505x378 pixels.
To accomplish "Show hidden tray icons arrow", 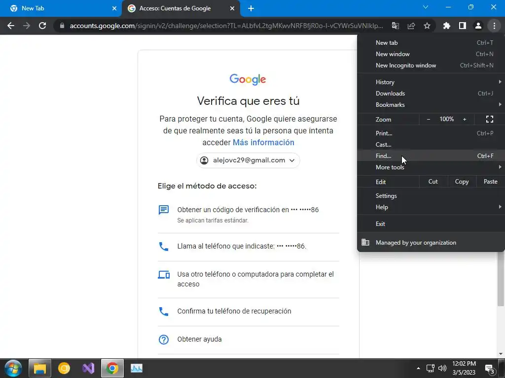I will [418, 368].
